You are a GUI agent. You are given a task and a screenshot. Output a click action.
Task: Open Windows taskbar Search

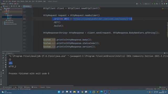(x=63, y=92)
